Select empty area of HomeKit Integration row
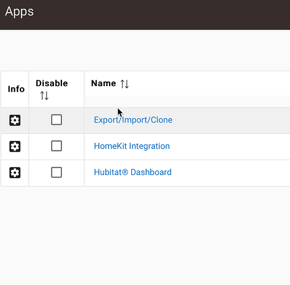 230,146
